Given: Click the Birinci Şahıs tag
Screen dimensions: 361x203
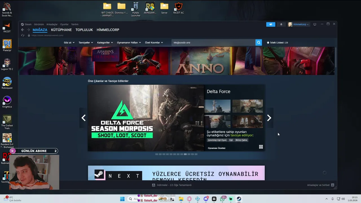Looking at the screenshot, I should point(241,140).
